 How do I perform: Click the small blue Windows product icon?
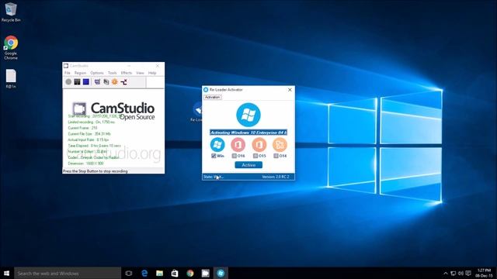217,145
